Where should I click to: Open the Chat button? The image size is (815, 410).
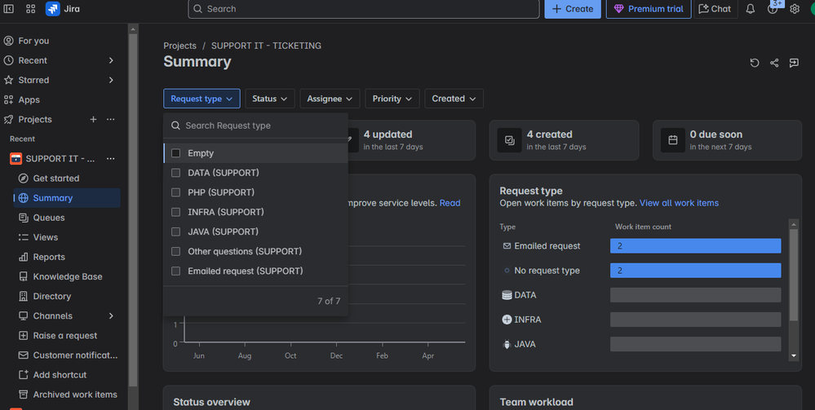click(715, 9)
